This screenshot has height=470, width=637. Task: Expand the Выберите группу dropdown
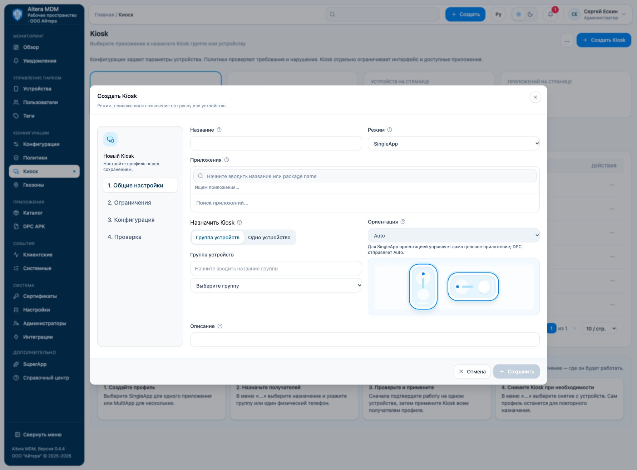pos(276,285)
